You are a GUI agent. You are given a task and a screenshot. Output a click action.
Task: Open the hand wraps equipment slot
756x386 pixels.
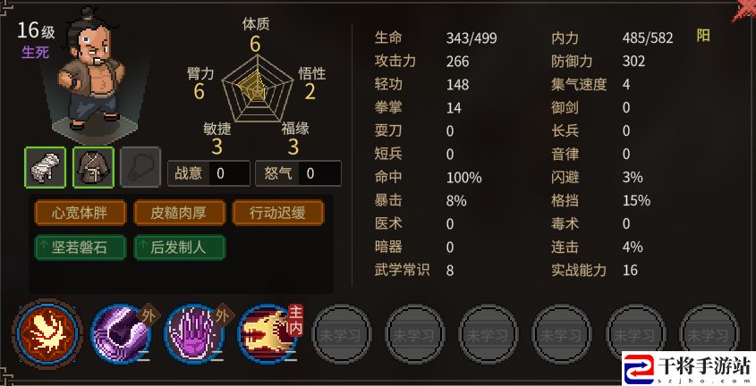(x=45, y=167)
